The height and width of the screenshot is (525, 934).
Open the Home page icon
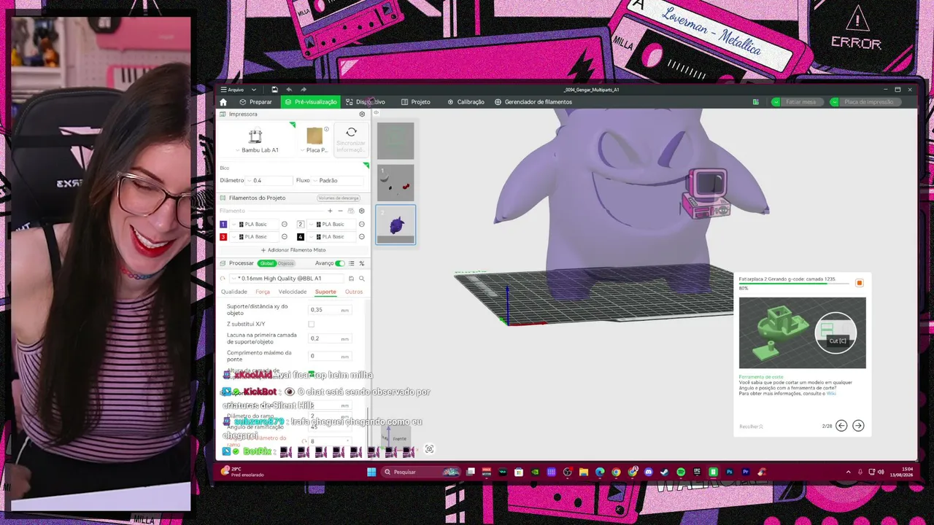click(x=223, y=102)
